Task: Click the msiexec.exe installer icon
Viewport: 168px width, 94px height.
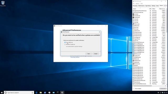Action: [133, 56]
